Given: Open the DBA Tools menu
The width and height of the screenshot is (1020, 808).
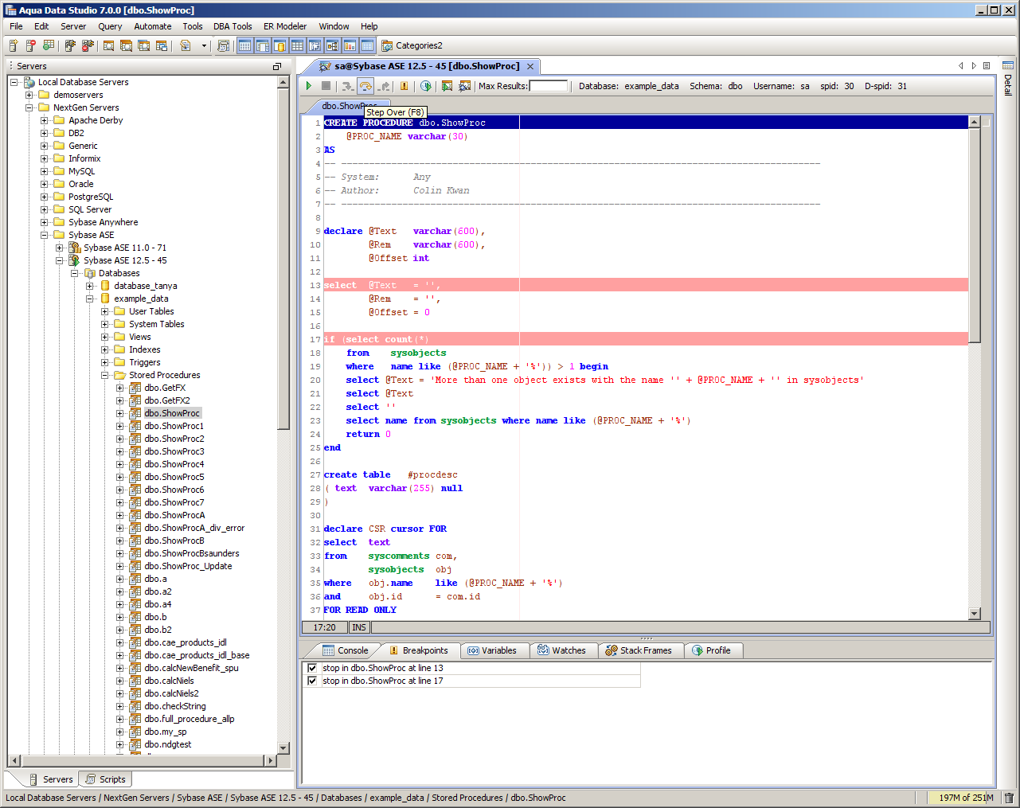Looking at the screenshot, I should click(x=233, y=26).
